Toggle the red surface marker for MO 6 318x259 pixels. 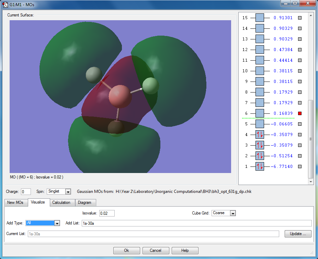tap(300, 113)
